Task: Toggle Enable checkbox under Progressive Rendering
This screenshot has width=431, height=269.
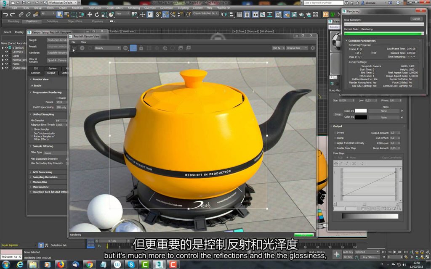Action: (57, 98)
